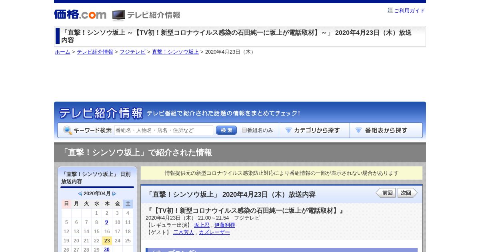Open guest link 二木芳人
This screenshot has width=480, height=252.
(184, 232)
